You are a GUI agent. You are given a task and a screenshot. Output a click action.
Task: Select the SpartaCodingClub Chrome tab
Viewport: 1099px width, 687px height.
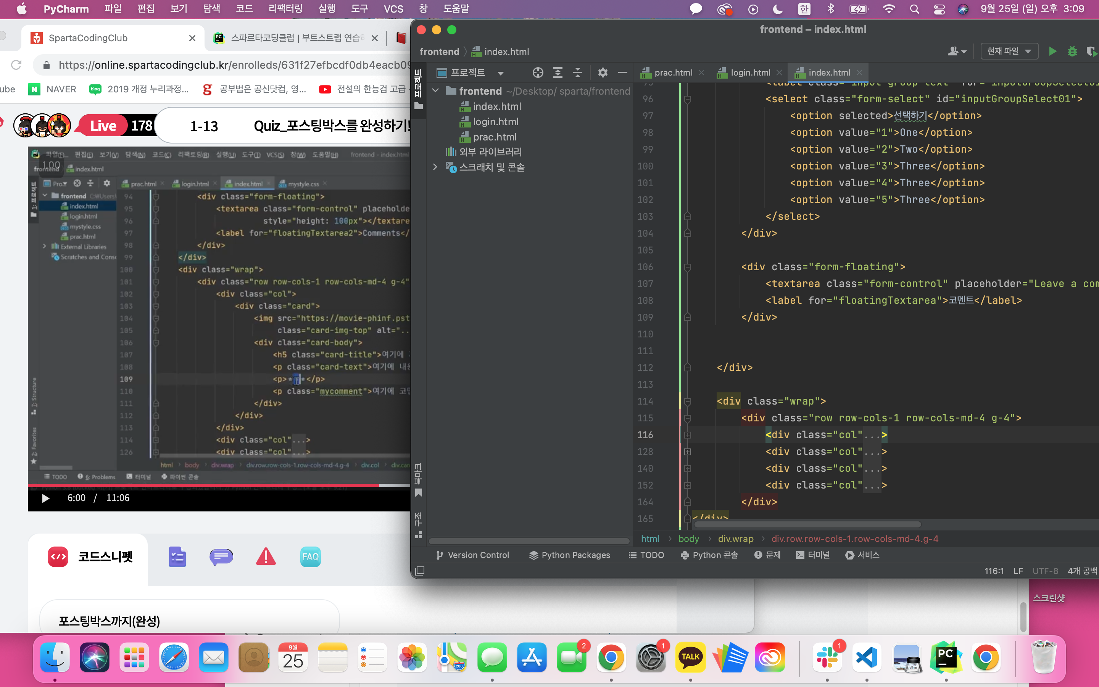tap(113, 38)
